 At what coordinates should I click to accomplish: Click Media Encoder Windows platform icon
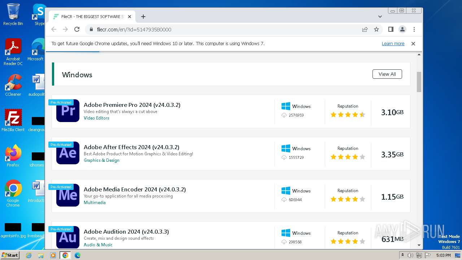click(286, 191)
